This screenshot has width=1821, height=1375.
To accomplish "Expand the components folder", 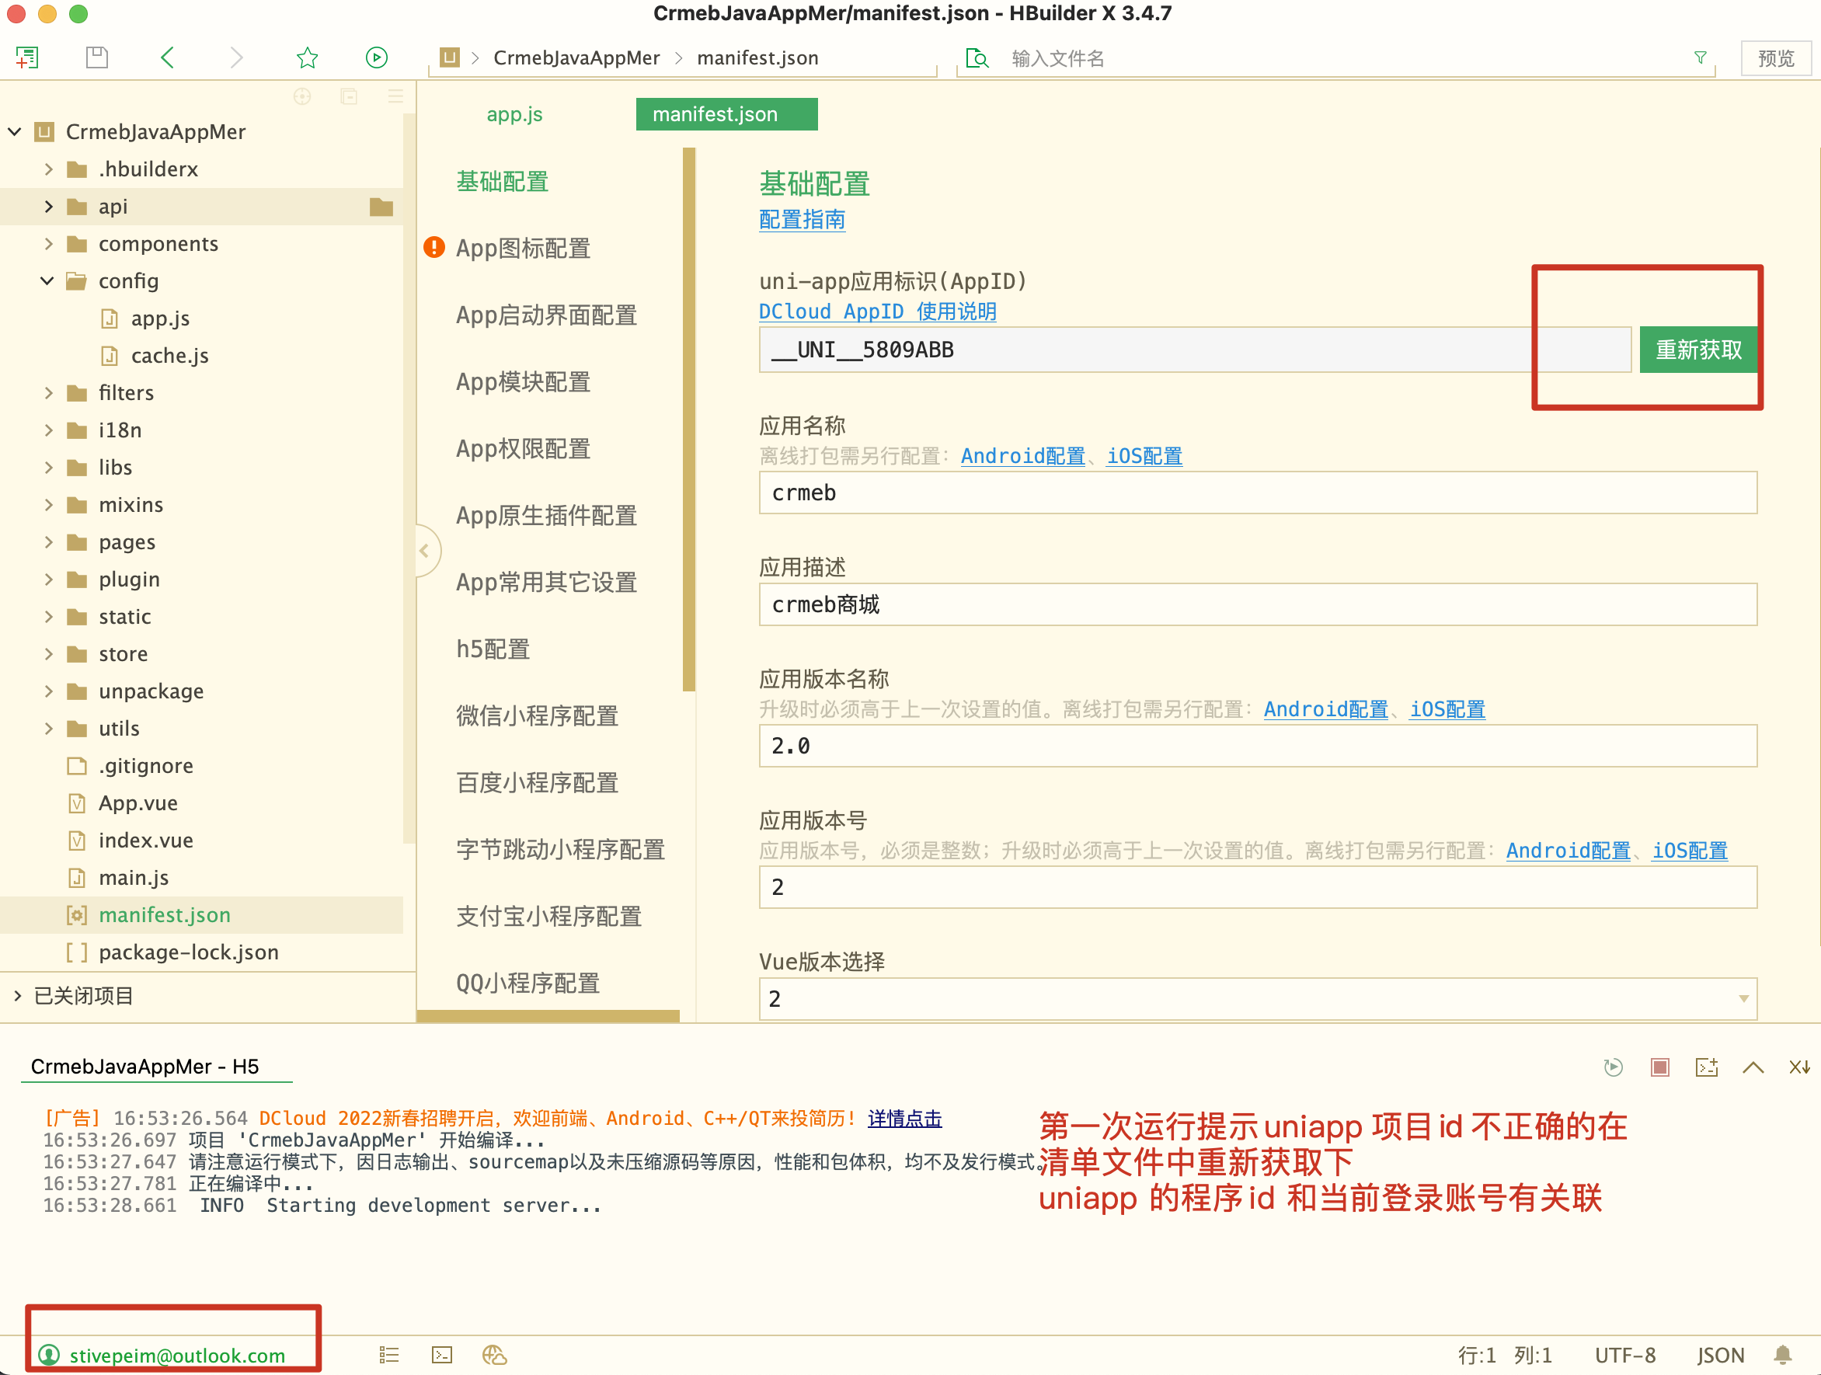I will (x=49, y=244).
